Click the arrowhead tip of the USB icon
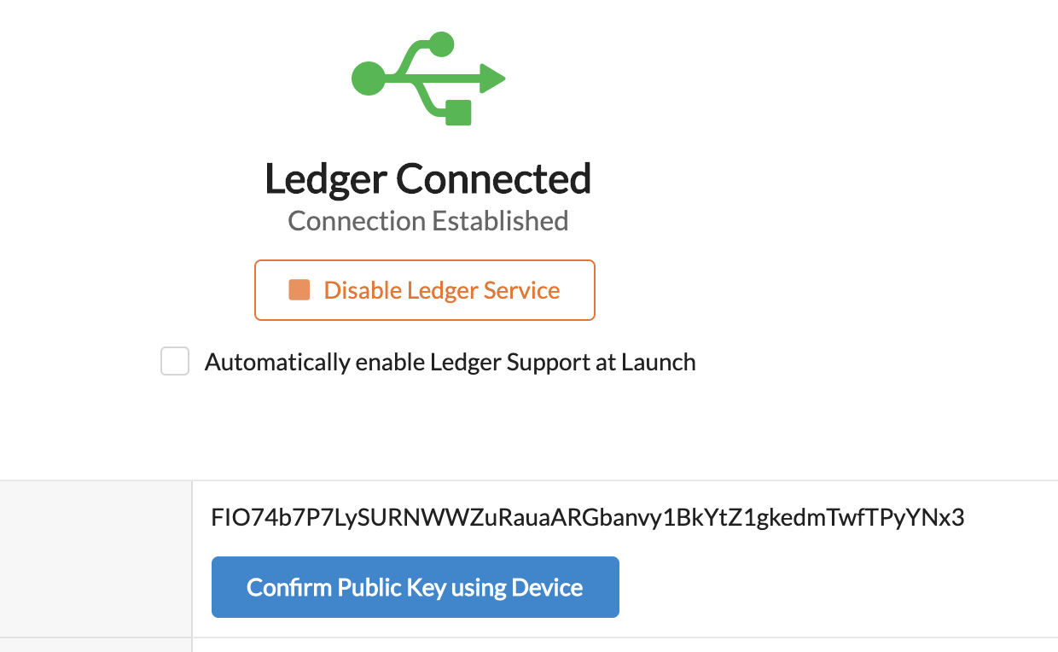This screenshot has height=652, width=1058. [492, 79]
